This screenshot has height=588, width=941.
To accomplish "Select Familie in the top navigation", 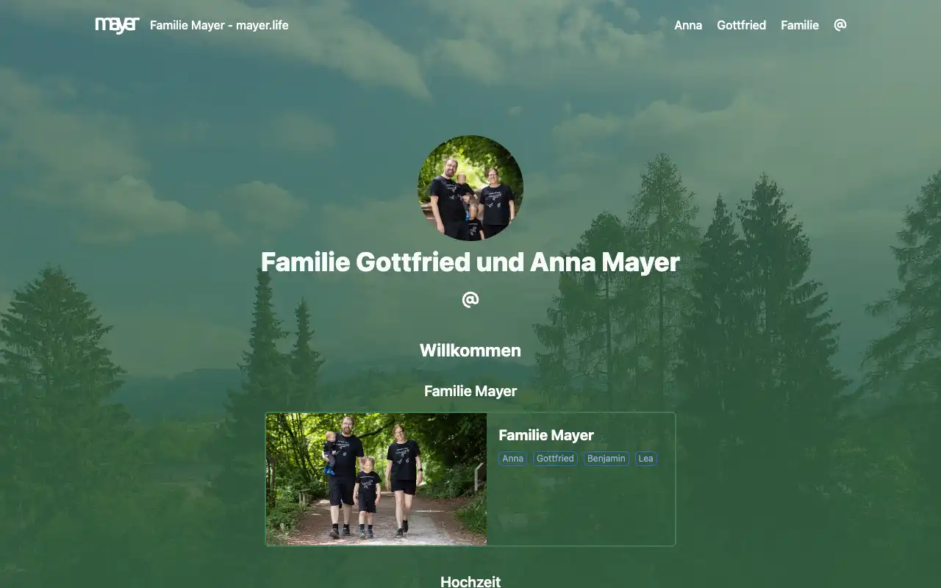I will click(x=800, y=25).
